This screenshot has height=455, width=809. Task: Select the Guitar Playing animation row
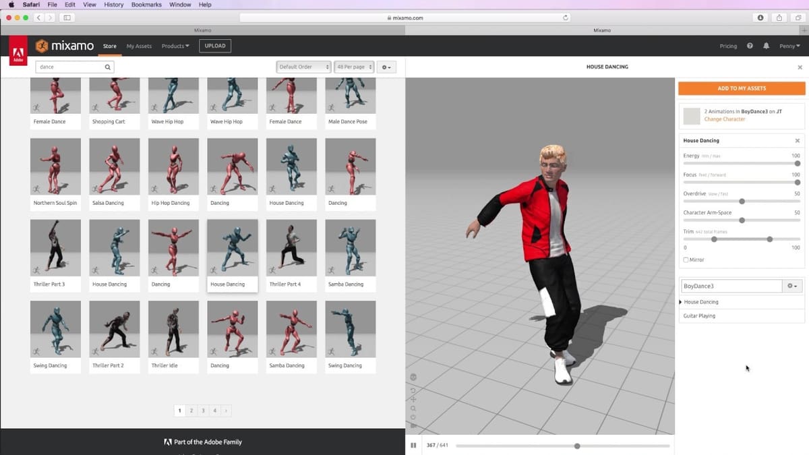point(742,315)
